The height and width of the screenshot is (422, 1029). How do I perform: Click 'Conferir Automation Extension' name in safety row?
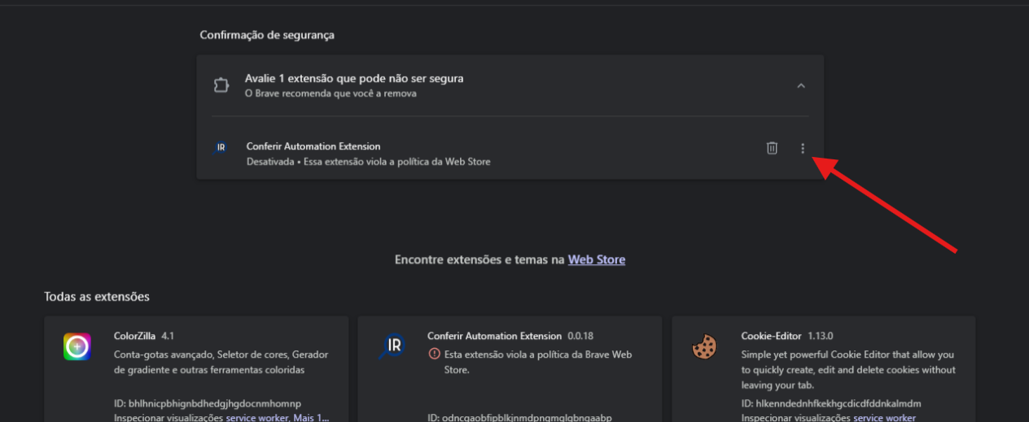coord(313,146)
